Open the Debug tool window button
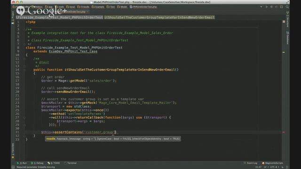 (x=37, y=163)
